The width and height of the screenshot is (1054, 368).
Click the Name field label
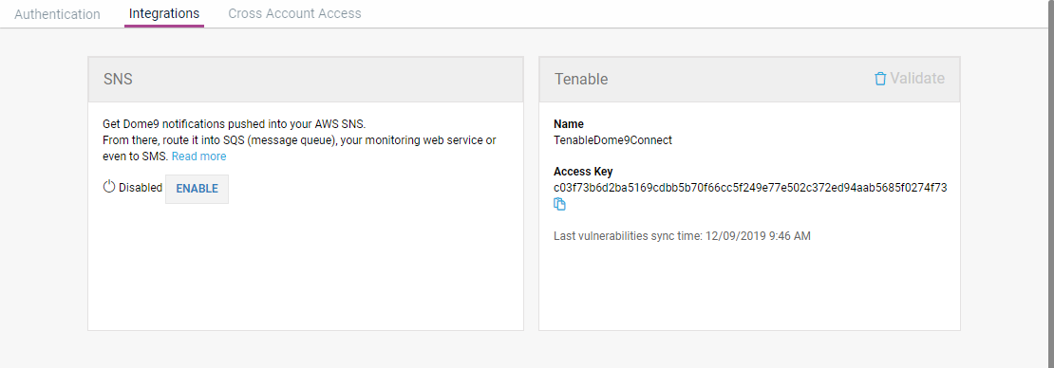click(569, 124)
